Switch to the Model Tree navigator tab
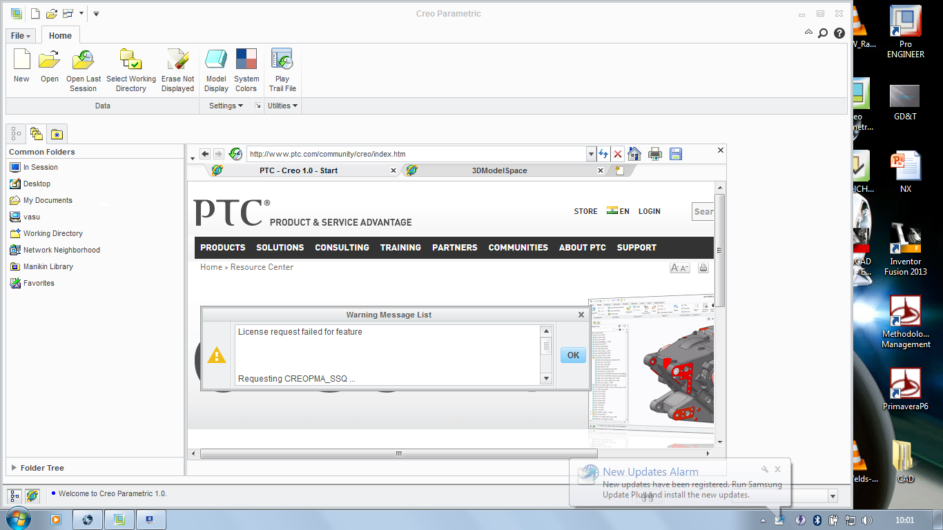Viewport: 943px width, 530px height. pyautogui.click(x=16, y=134)
